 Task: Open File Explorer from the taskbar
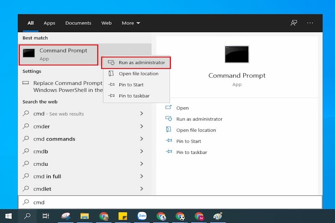(85, 216)
